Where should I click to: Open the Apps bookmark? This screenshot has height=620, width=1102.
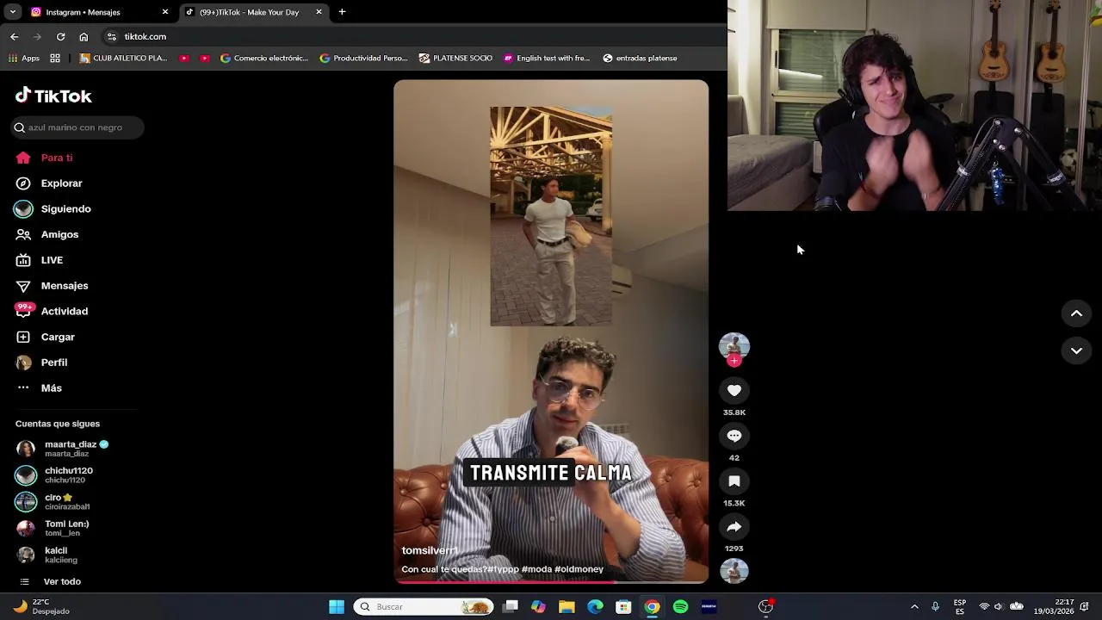24,59
